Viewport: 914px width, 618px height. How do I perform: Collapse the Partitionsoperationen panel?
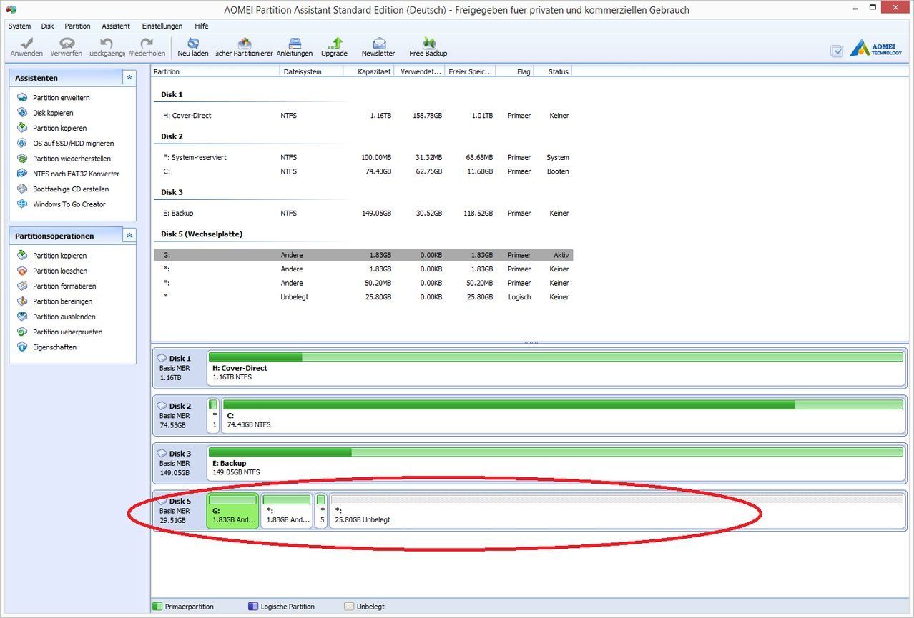click(x=129, y=235)
